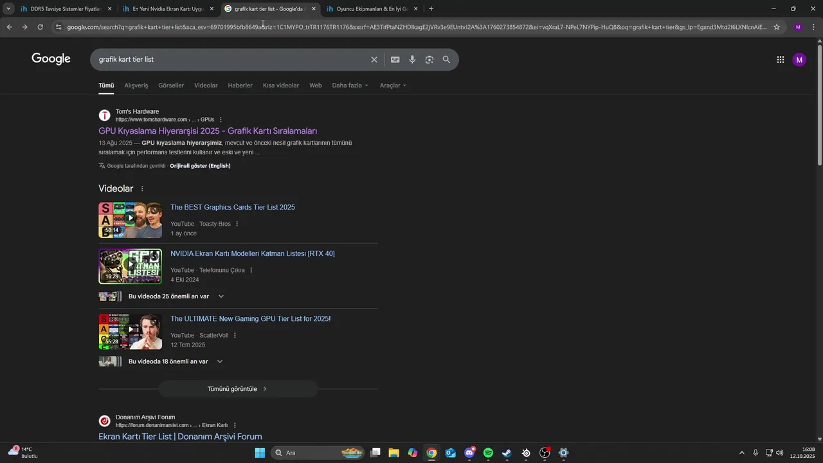Viewport: 823px width, 463px height.
Task: Open NVIDIA Ekran Kartı Modelleri Katman Listesi video
Action: coord(253,254)
